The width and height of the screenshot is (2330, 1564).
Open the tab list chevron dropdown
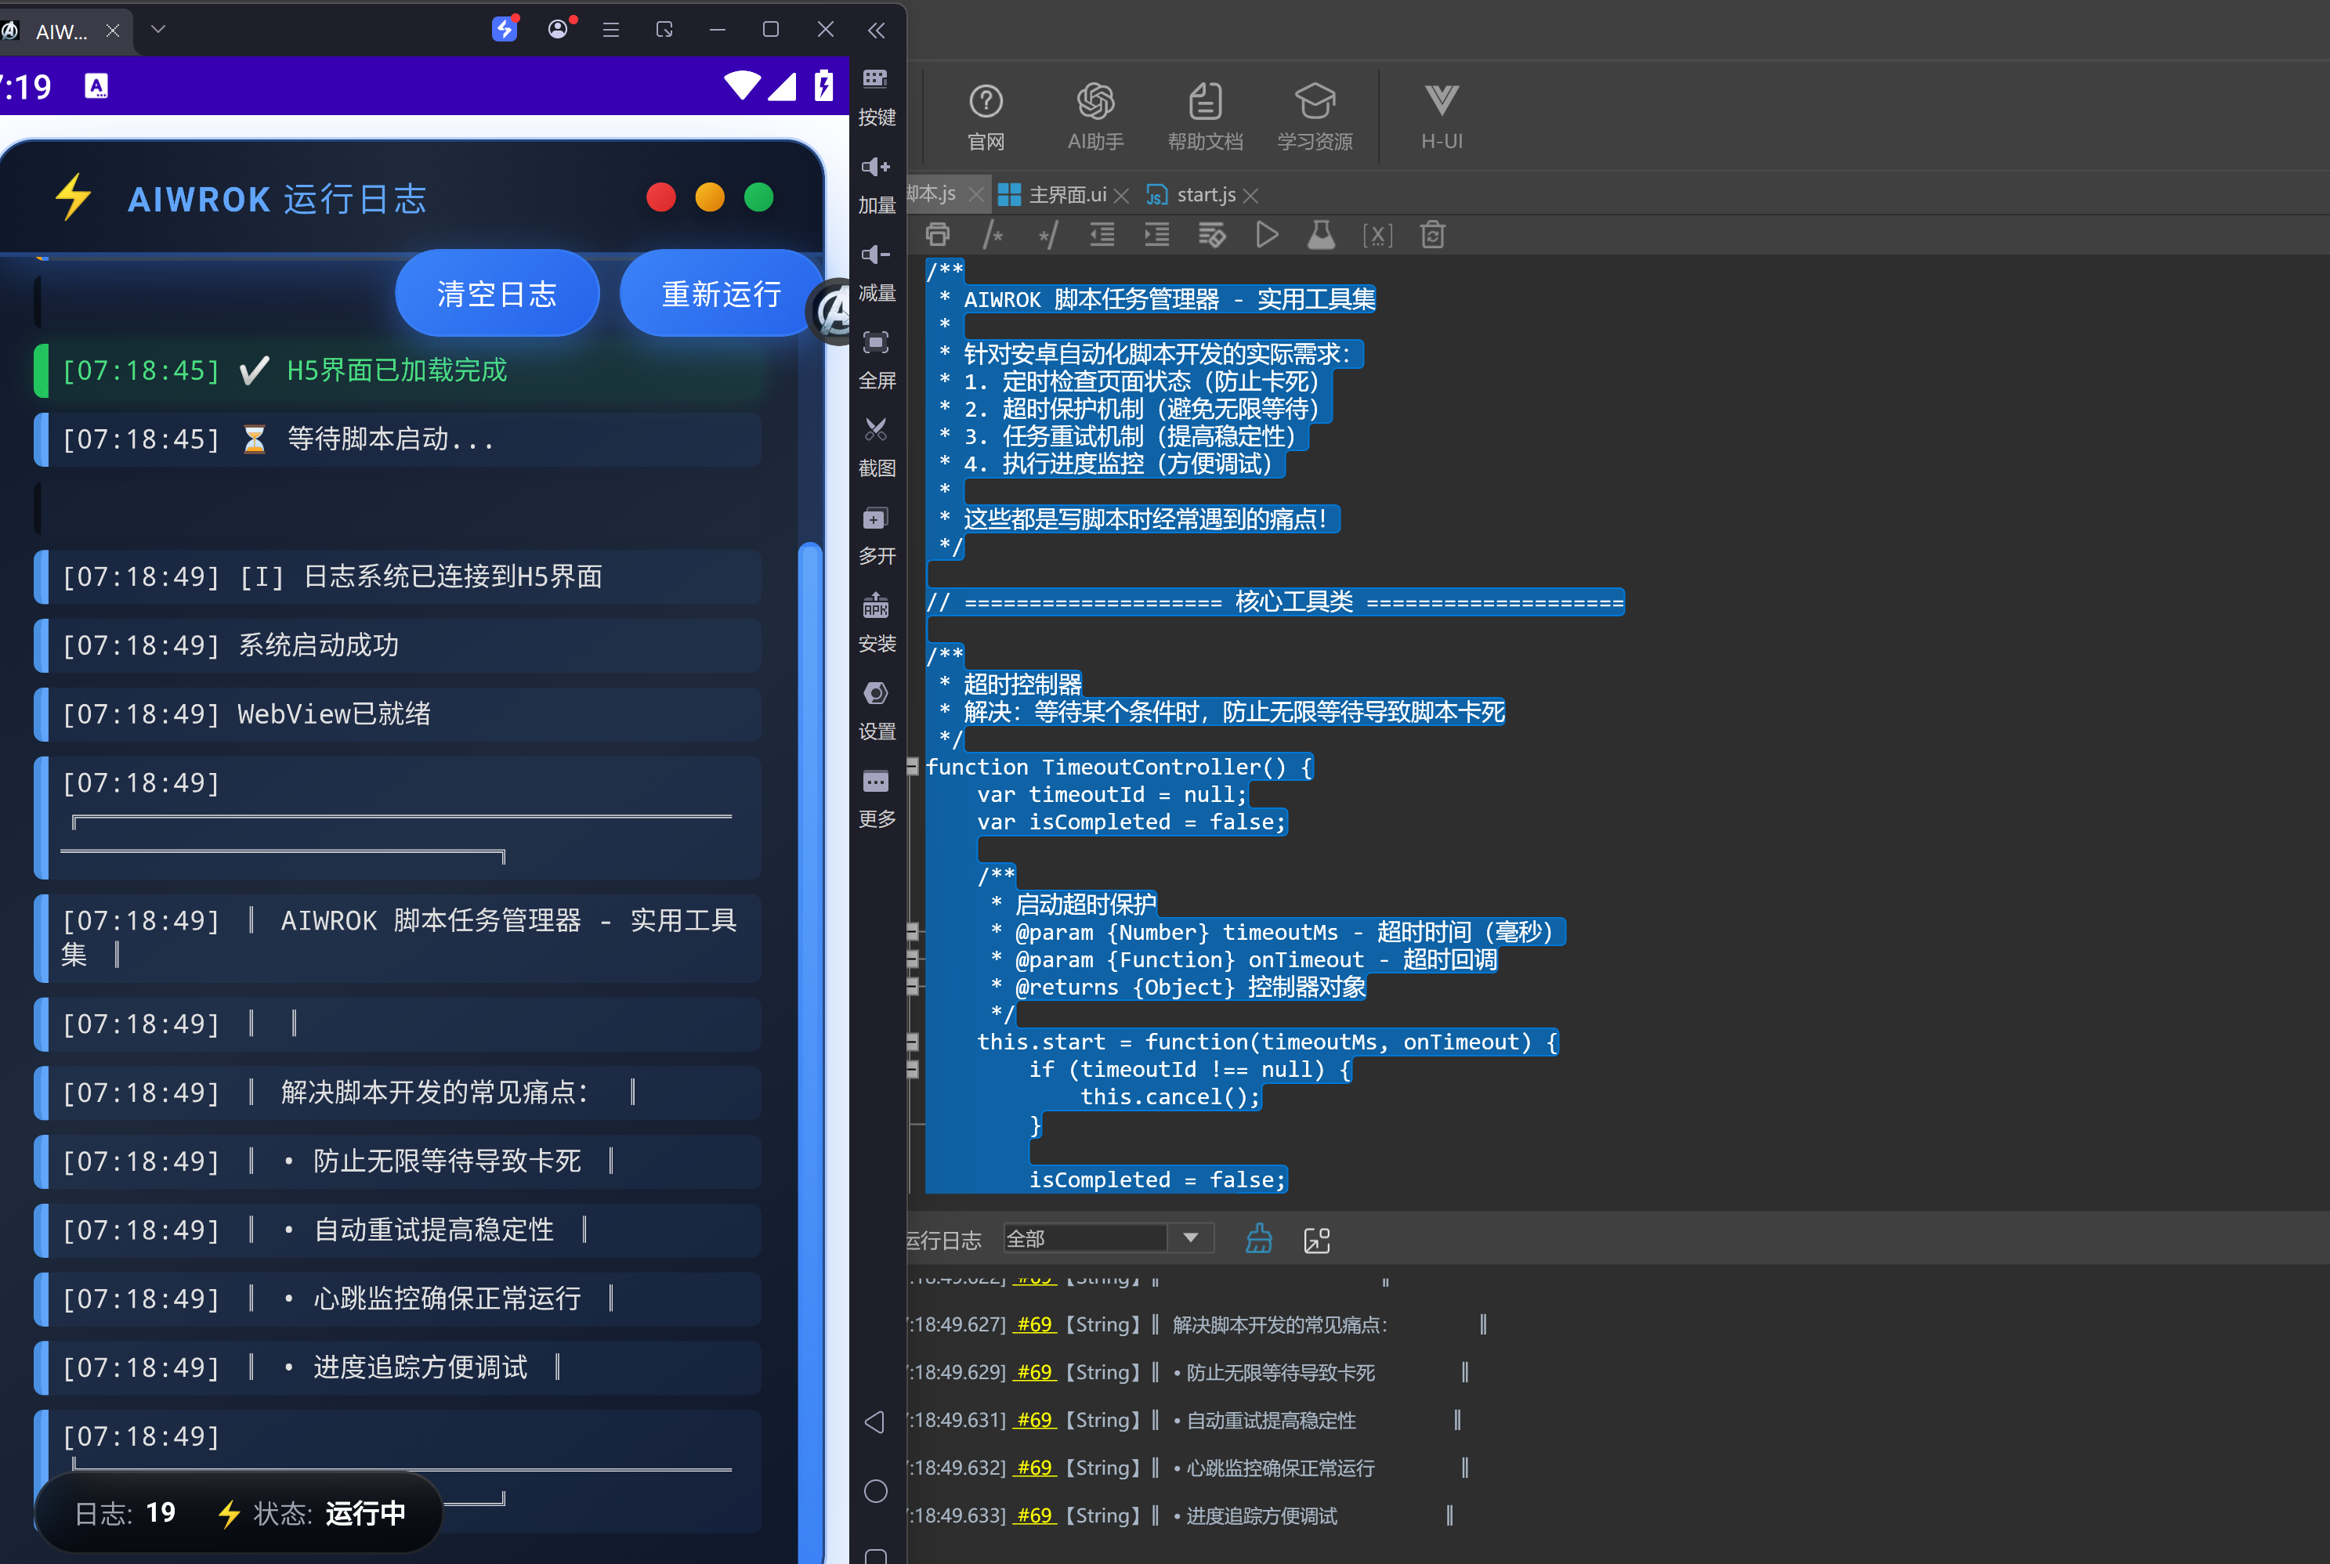click(x=157, y=29)
